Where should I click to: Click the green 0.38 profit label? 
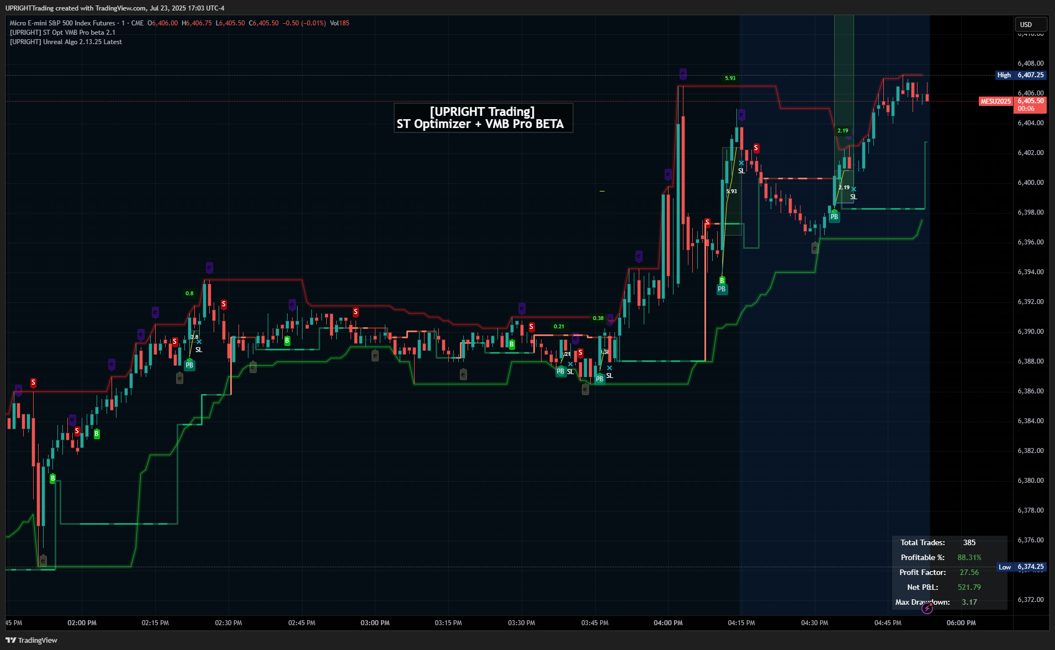point(598,318)
